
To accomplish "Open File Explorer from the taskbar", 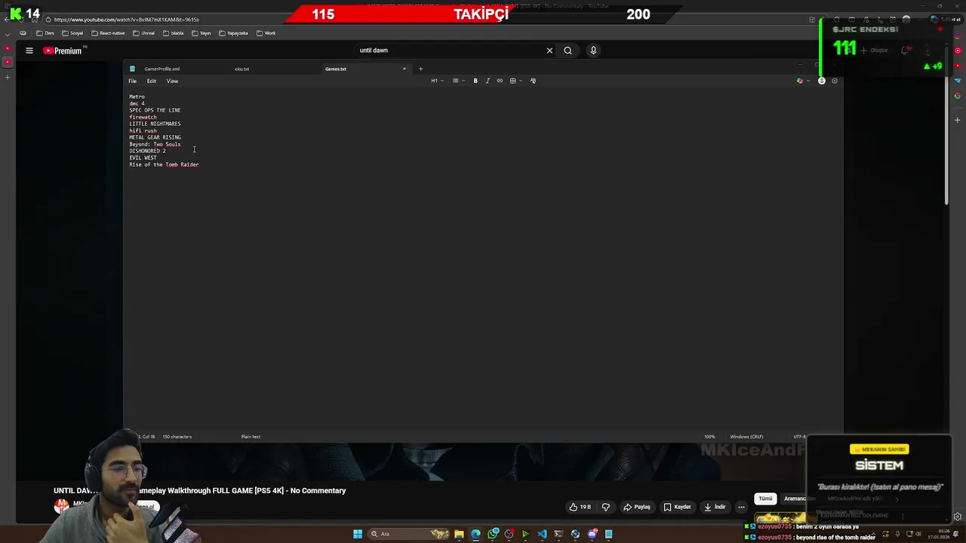I will point(459,534).
